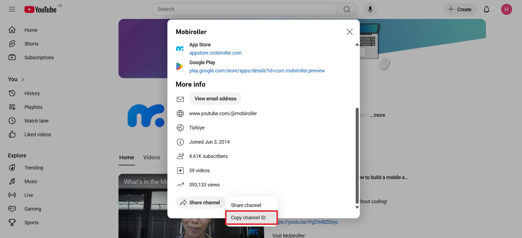The width and height of the screenshot is (522, 238).
Task: Click the Türkiye location text
Action: coord(197,128)
